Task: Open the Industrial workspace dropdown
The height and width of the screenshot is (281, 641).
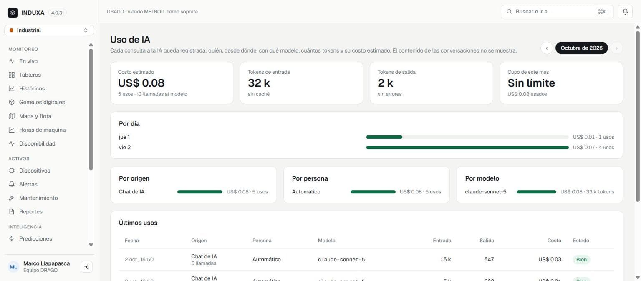Action: point(49,30)
